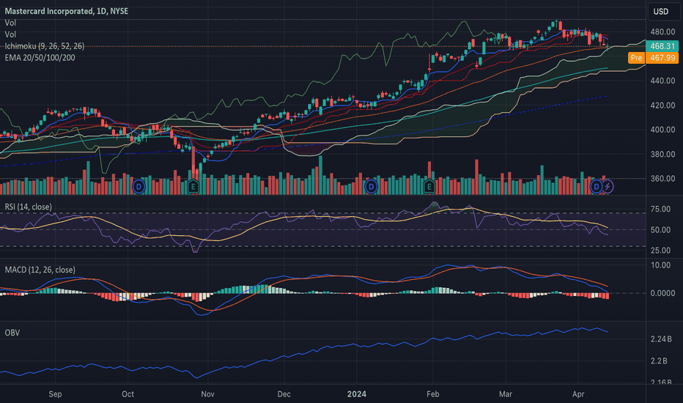Click the Feb label on time axis
This screenshot has height=403, width=683.
pos(432,394)
